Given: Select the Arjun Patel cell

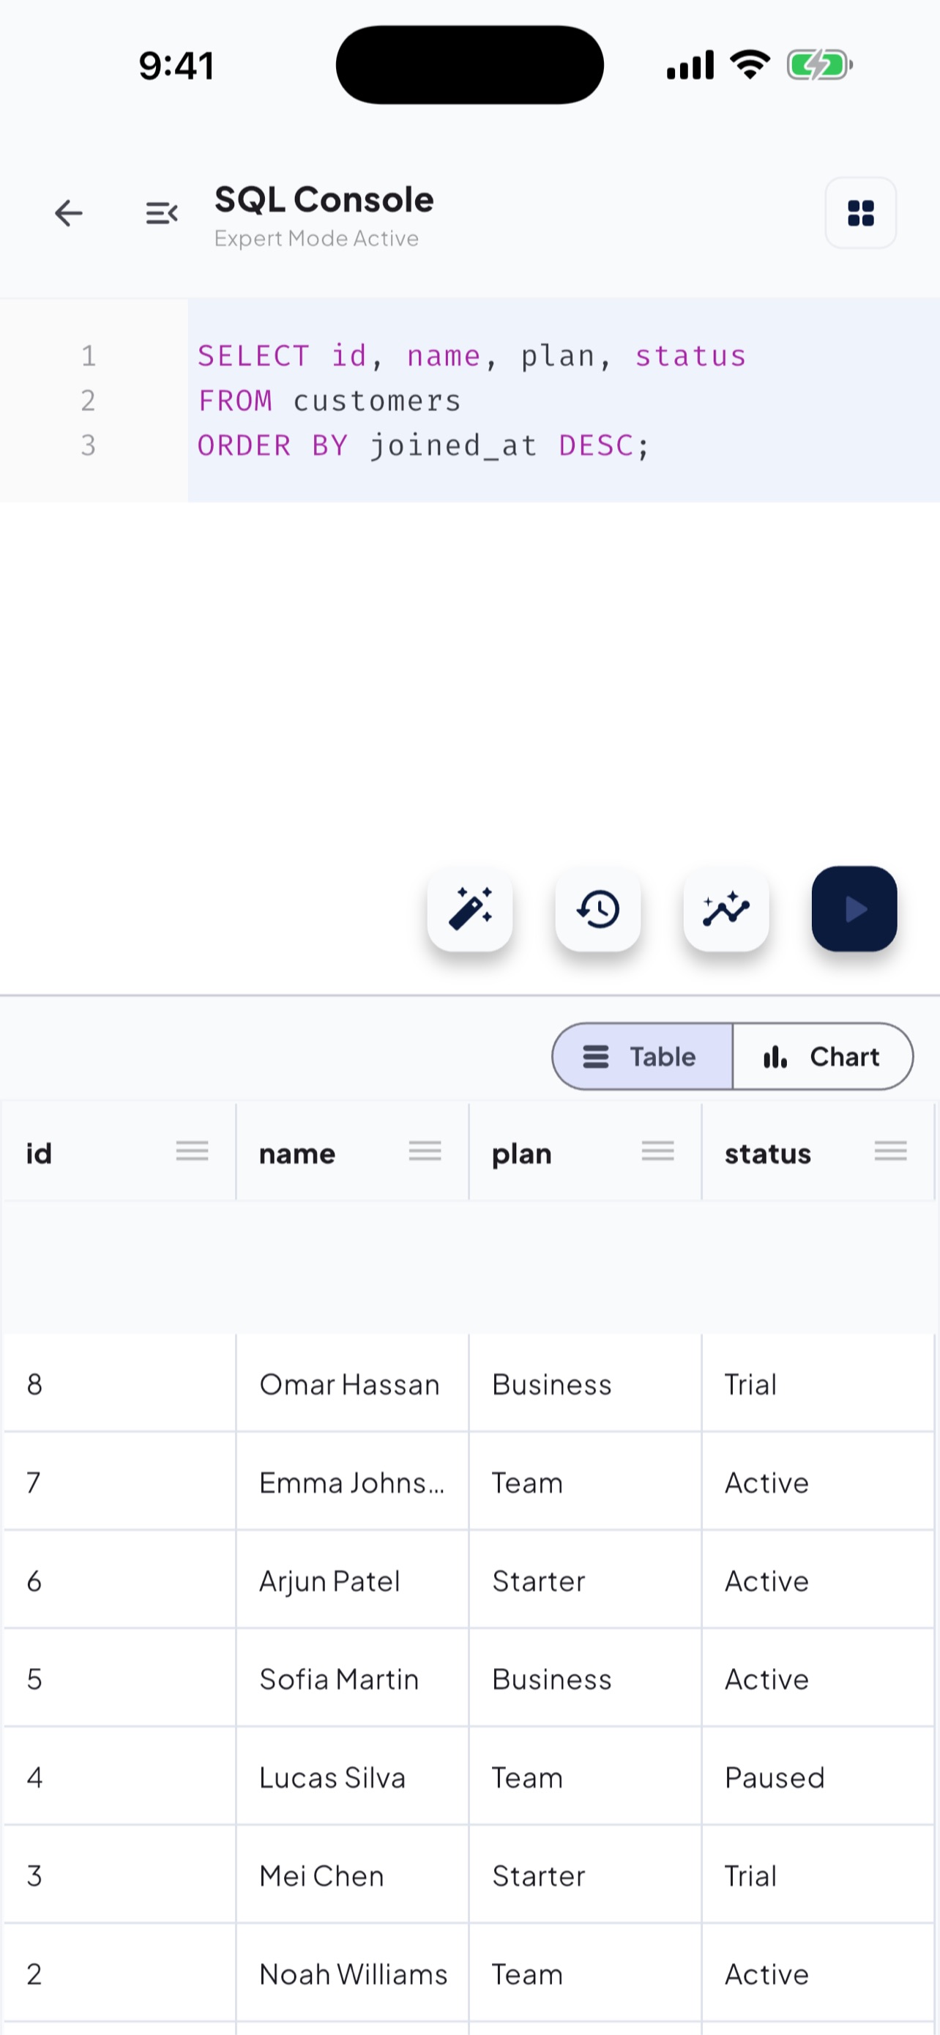Looking at the screenshot, I should [352, 1581].
